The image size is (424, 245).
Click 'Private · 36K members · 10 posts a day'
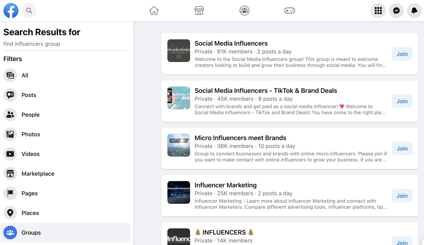[245, 146]
